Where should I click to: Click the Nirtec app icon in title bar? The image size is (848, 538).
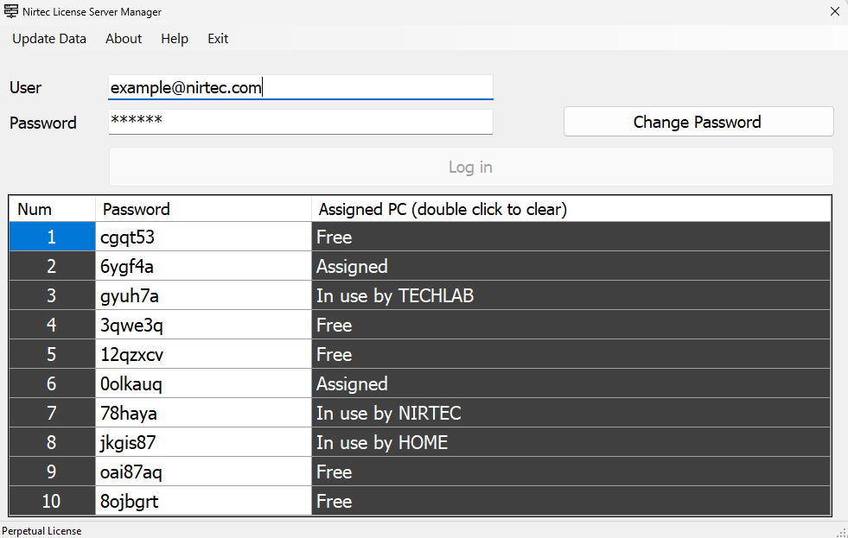pos(11,12)
